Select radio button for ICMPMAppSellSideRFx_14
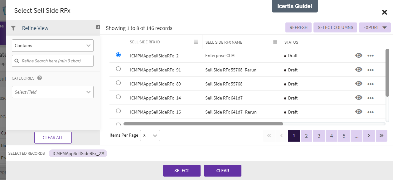Screen dimensions: 393x180 pyautogui.click(x=118, y=97)
